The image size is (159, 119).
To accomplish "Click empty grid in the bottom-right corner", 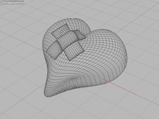I will point(146,110).
